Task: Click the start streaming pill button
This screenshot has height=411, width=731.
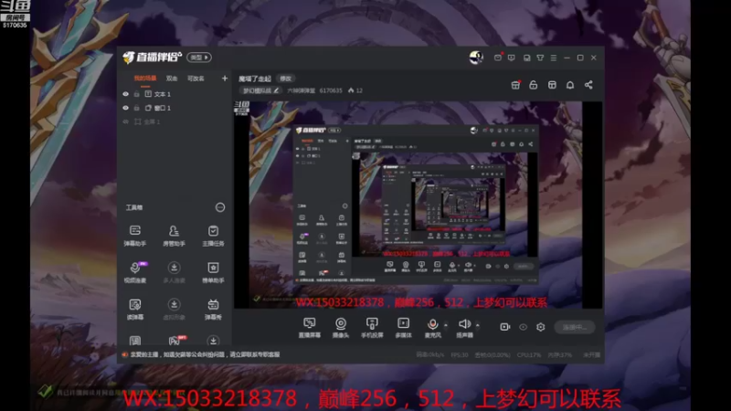Action: point(575,327)
